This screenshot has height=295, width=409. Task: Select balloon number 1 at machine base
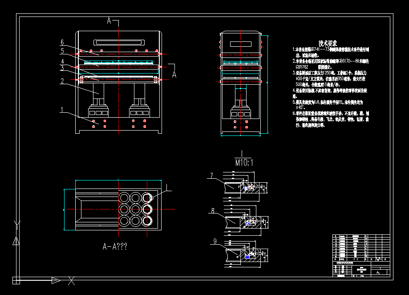point(62,110)
